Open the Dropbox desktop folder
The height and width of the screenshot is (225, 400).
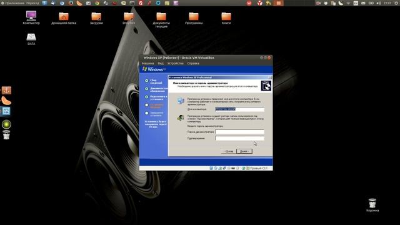point(129,18)
